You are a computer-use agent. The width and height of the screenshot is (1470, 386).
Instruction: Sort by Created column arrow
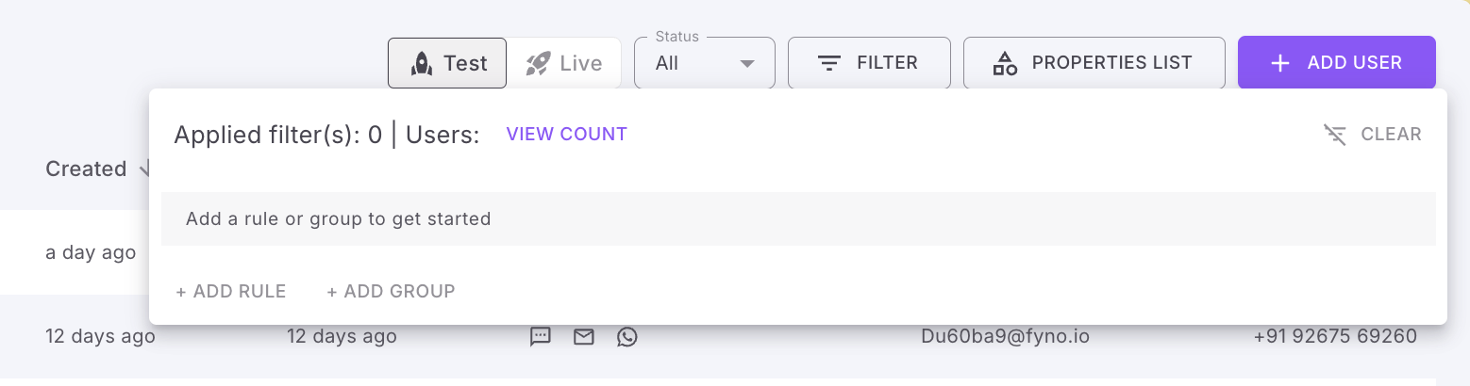(x=144, y=169)
